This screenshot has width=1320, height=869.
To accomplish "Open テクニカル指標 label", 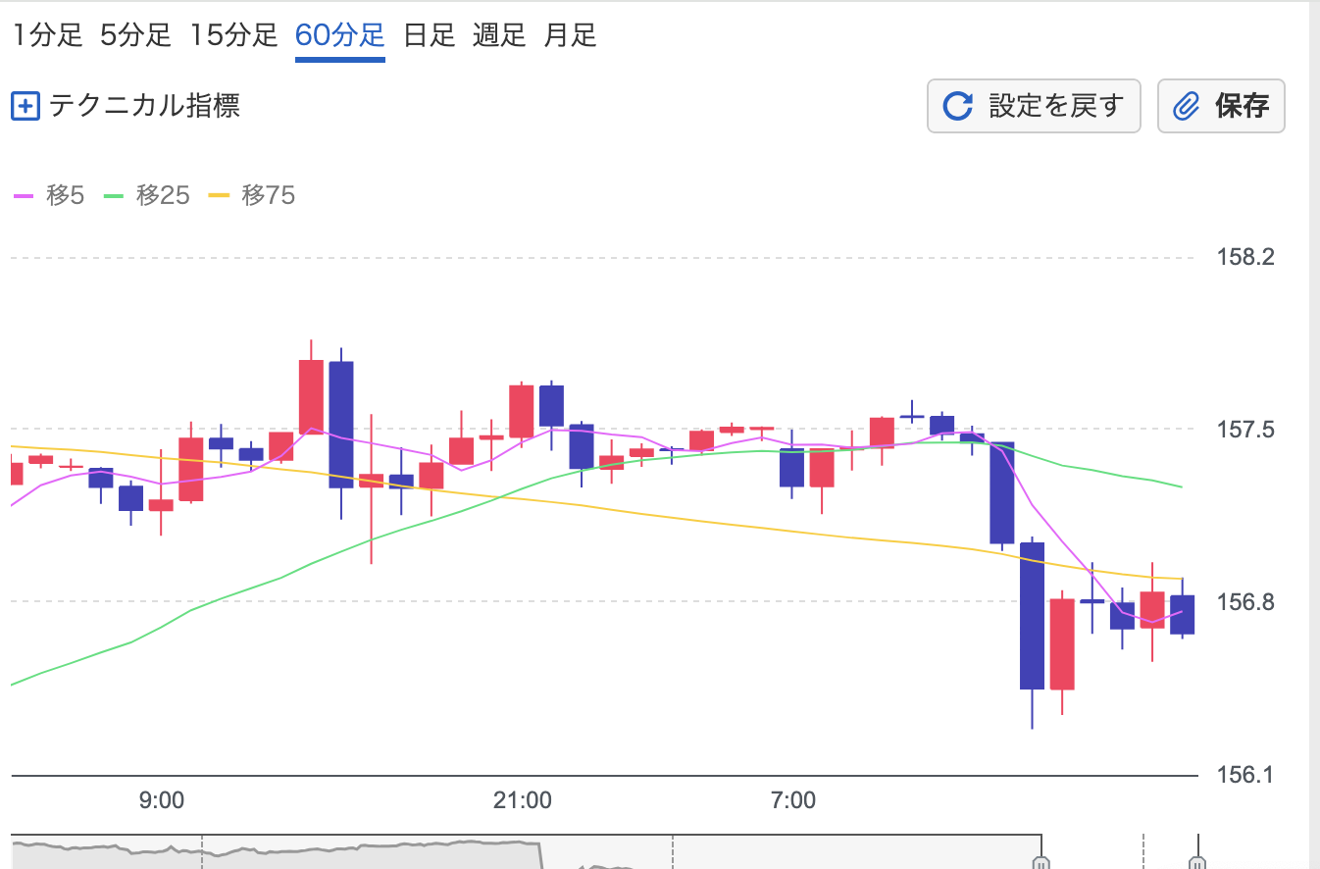I will coord(144,106).
